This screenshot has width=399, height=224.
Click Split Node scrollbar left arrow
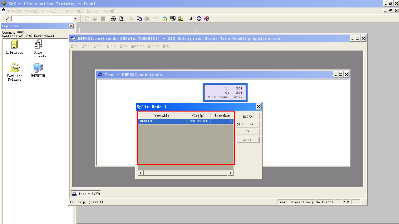click(140, 173)
